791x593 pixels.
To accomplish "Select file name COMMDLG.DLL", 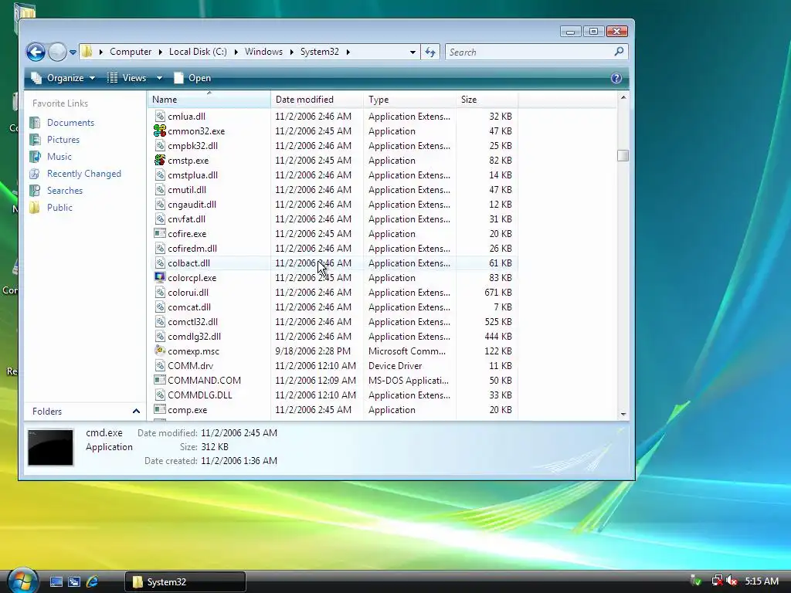I will click(200, 395).
